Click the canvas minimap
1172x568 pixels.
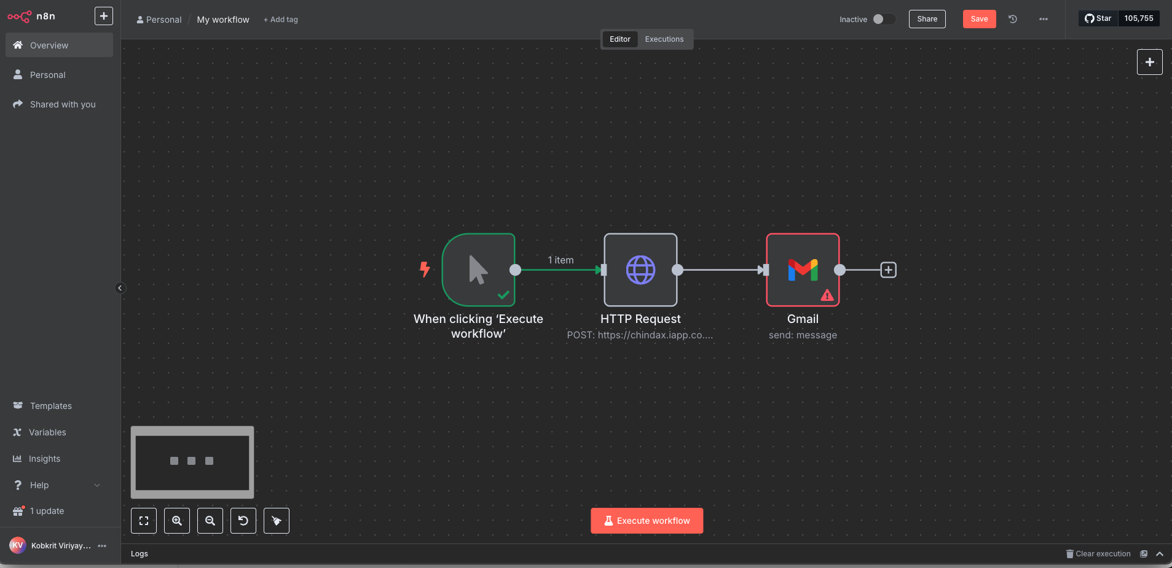[x=192, y=462]
